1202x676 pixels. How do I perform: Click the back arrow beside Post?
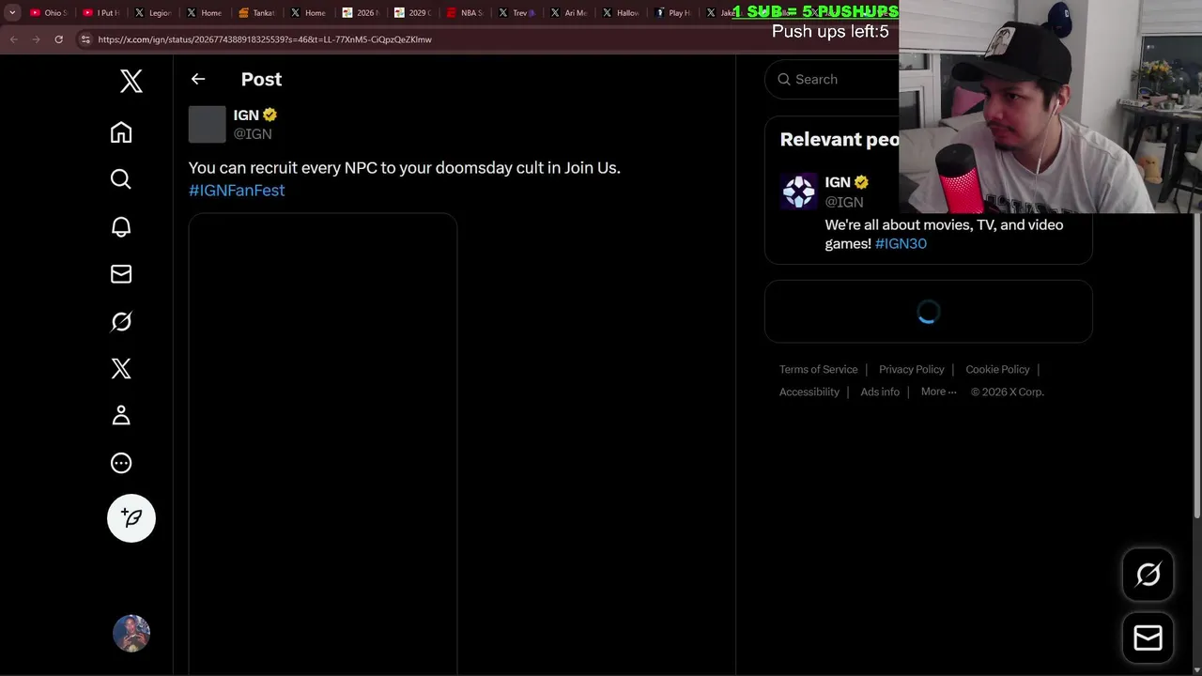(198, 79)
